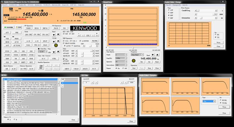Click the LSB / USB mode button
Image resolution: width=234 pixels, height=127 pixels.
tap(28, 34)
